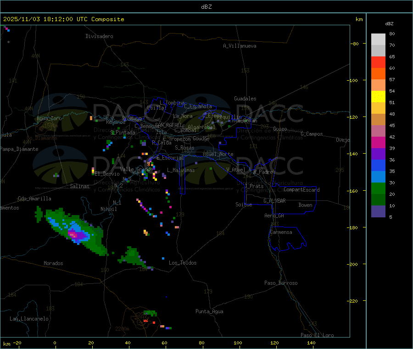Click the 'S_Rosas' label
413x349 pixels.
coord(184,148)
